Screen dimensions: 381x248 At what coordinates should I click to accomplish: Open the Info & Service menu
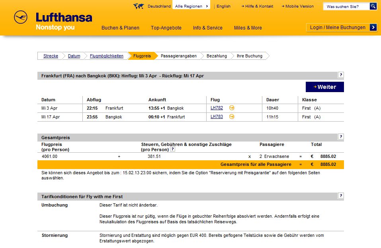[208, 28]
